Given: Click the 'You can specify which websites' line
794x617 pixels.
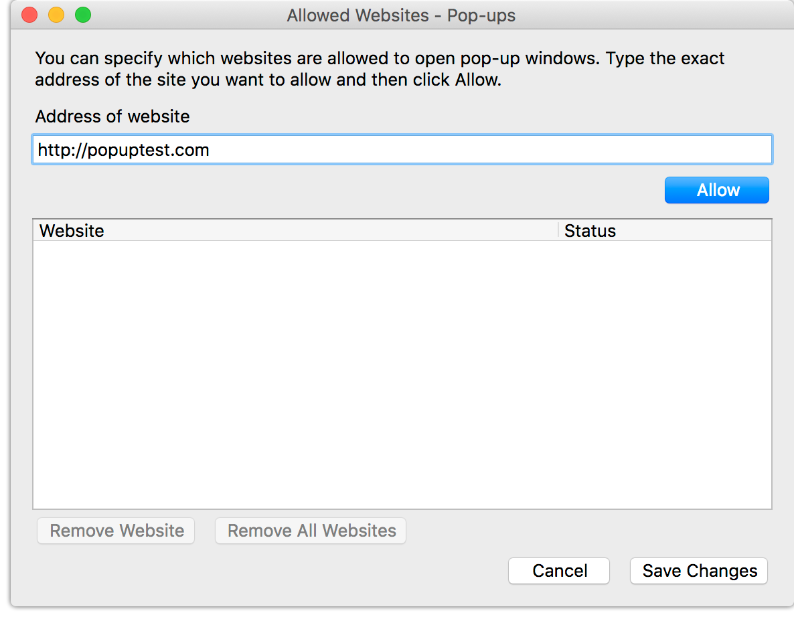Looking at the screenshot, I should tap(380, 58).
